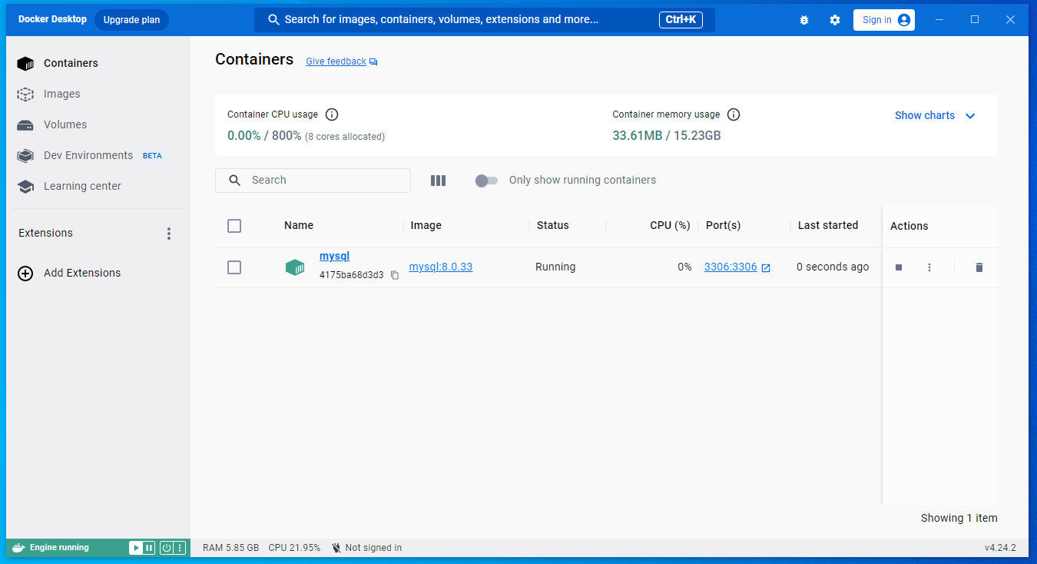Image resolution: width=1037 pixels, height=564 pixels.
Task: Open the Give feedback link
Action: point(336,61)
